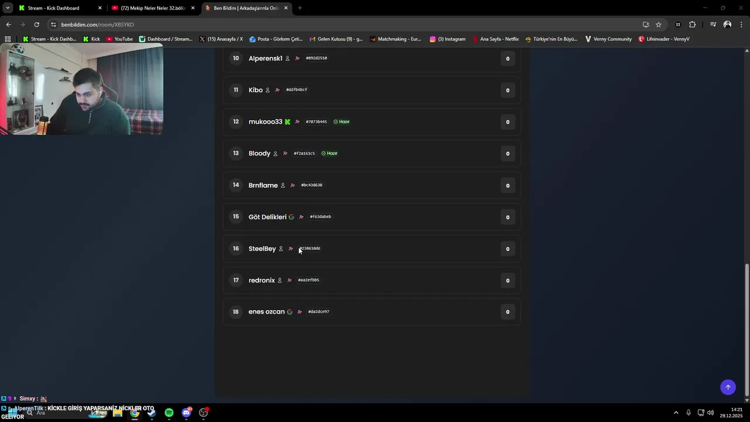Bookmark this page with the star icon
This screenshot has width=750, height=422.
pos(659,25)
